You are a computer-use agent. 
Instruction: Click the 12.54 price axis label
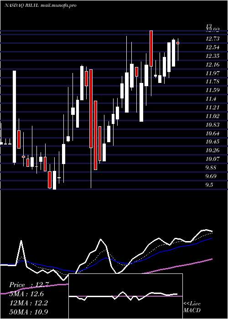[x=213, y=47]
